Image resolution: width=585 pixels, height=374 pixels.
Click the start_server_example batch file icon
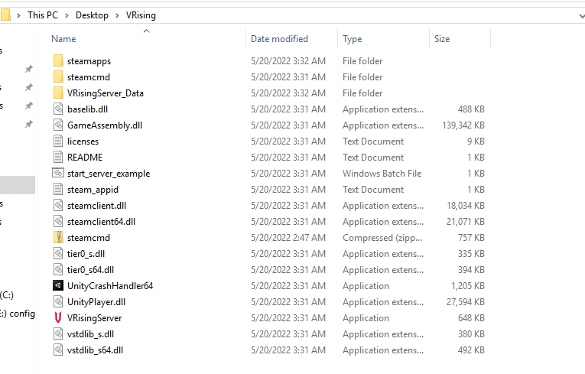click(58, 173)
